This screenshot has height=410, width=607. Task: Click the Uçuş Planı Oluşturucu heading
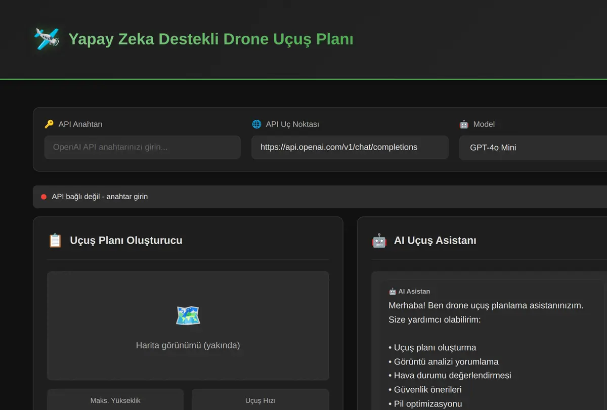(x=126, y=240)
